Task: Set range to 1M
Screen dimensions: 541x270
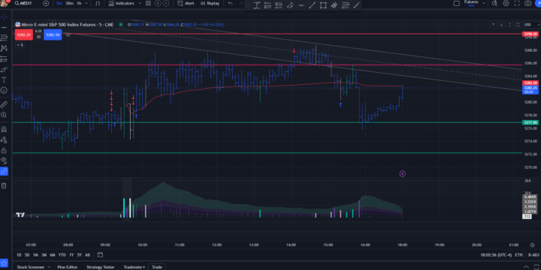Action: click(35, 255)
